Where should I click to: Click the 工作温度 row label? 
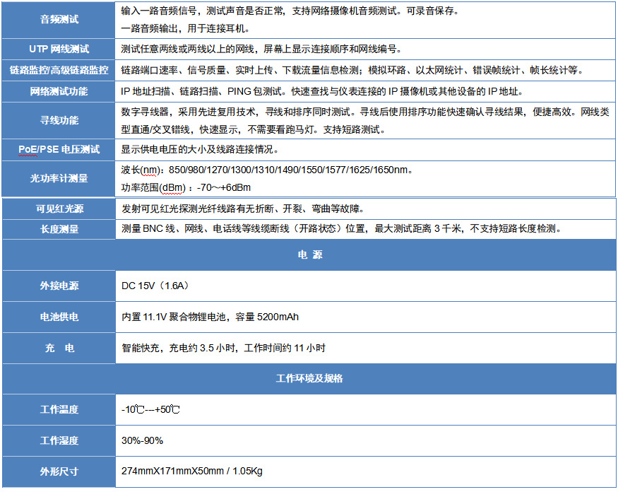[59, 409]
